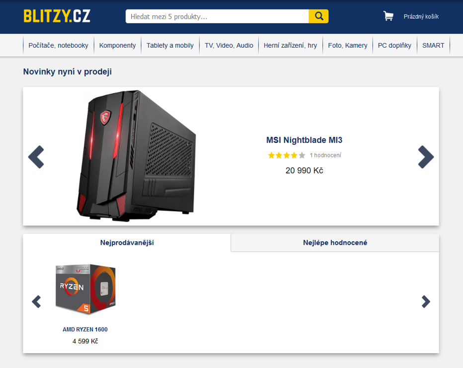Open SMART category
Screen dimensions: 463x368
(433, 46)
